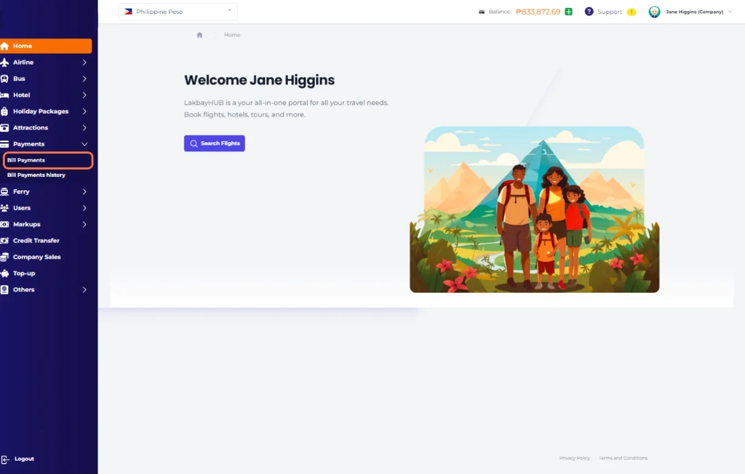Click the Hotel bed icon
The height and width of the screenshot is (474, 745).
point(4,95)
